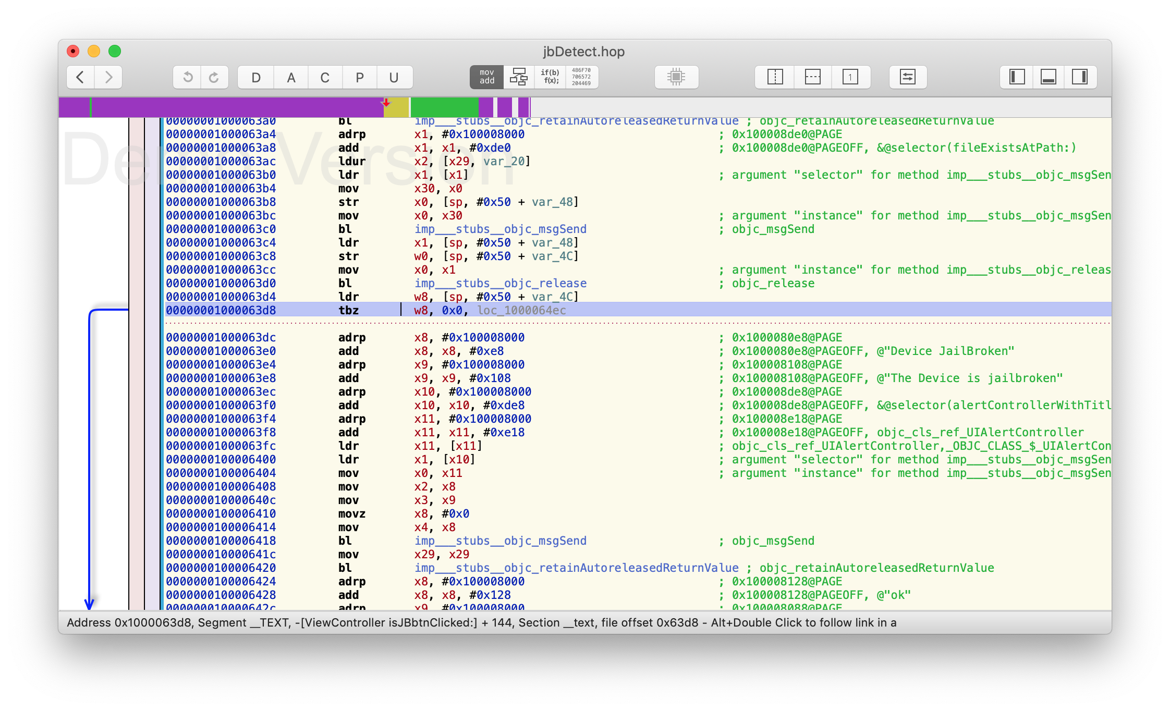Follow objc_retainAutoreleasedReturnValue at 0x100006420
Screen dimensions: 1170x711
pos(576,568)
